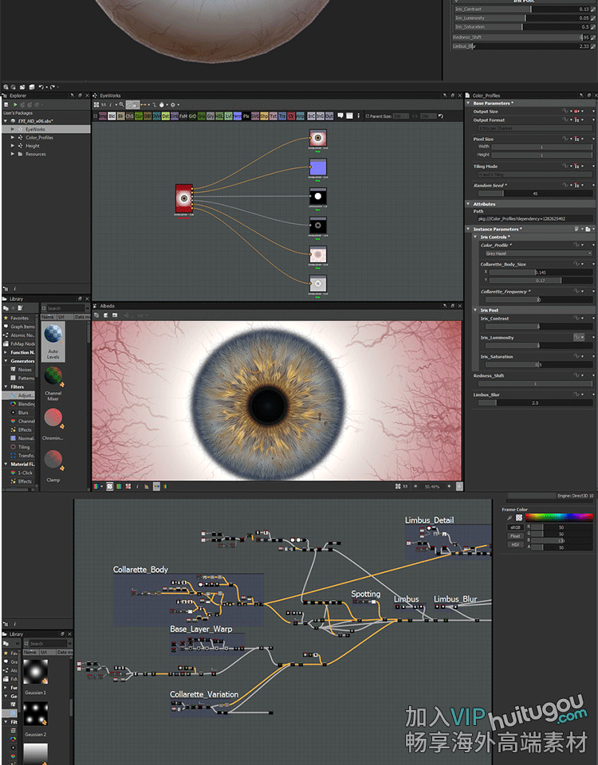Click the Blend (Bld) node shortcut icon
Viewport: 598px width, 765px height.
click(111, 116)
